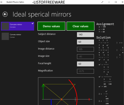Focus the Focal lenght input field
The image size is (124, 105).
pyautogui.click(x=85, y=64)
